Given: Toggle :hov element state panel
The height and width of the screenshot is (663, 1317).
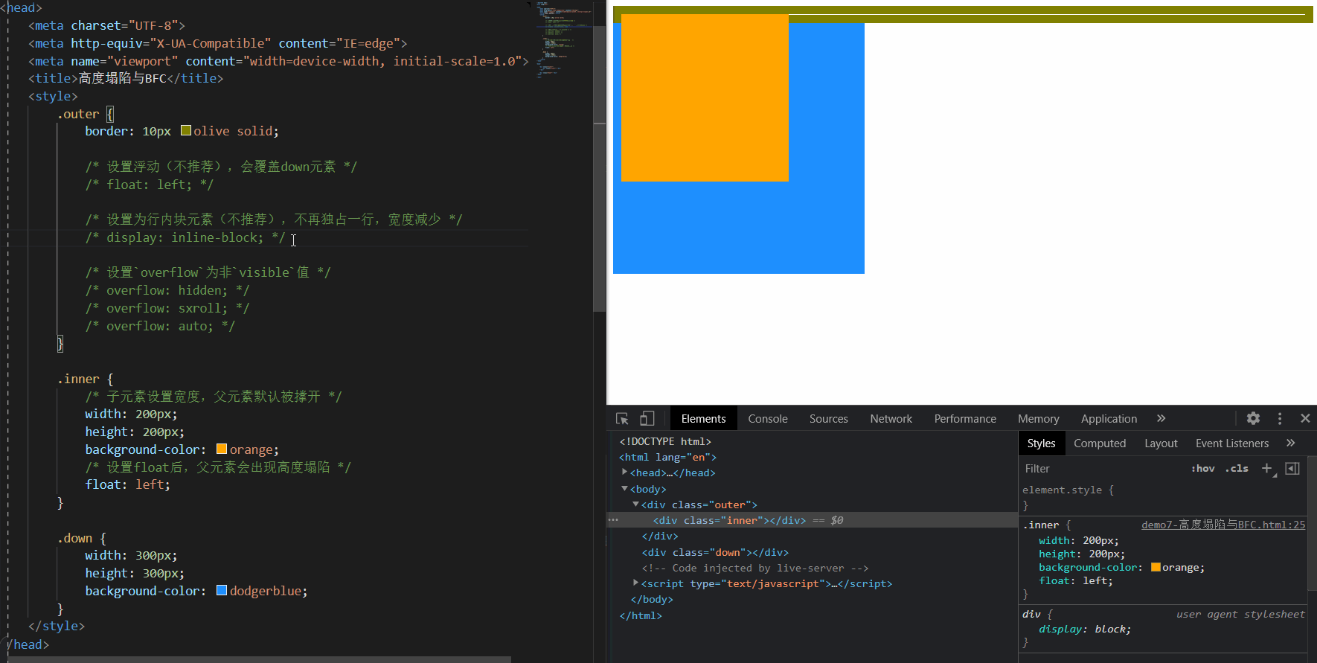Looking at the screenshot, I should tap(1203, 468).
